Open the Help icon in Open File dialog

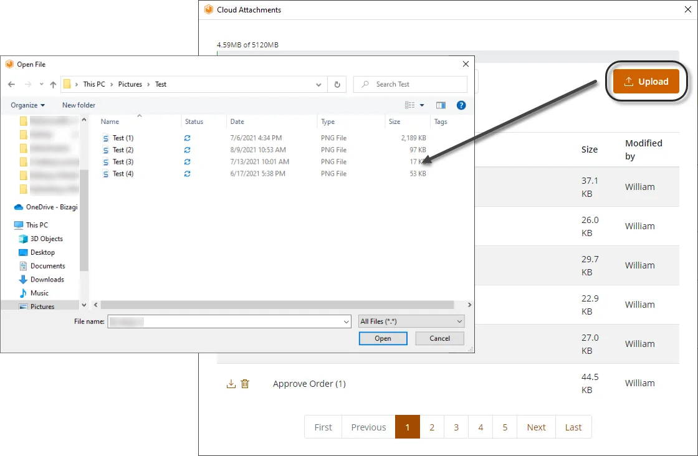(461, 105)
